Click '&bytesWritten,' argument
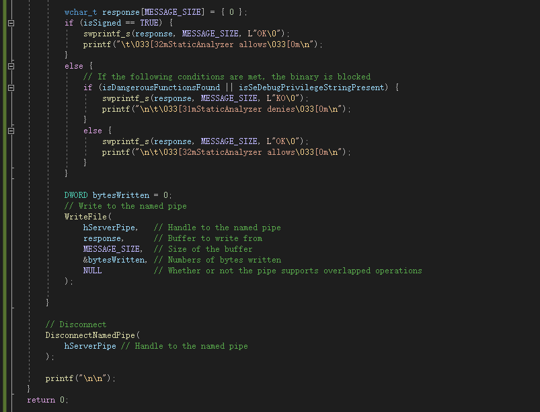This screenshot has width=540, height=412. (x=116, y=260)
